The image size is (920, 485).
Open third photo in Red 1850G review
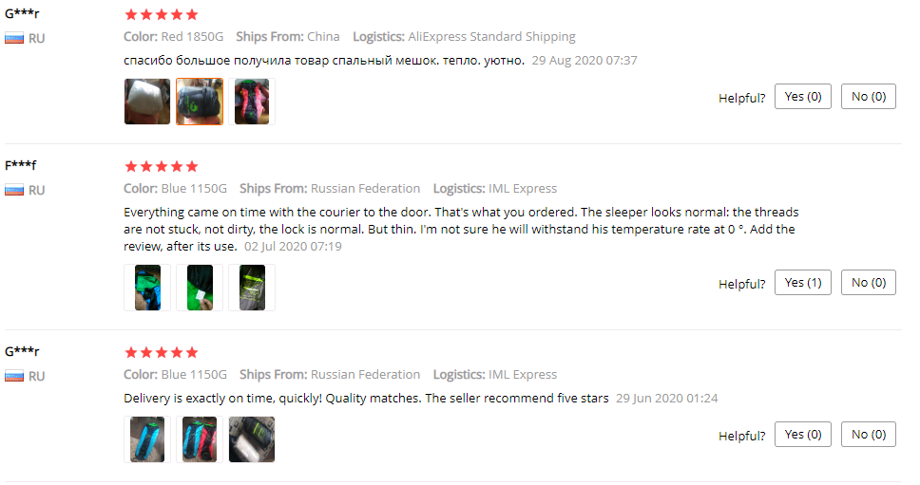[252, 102]
